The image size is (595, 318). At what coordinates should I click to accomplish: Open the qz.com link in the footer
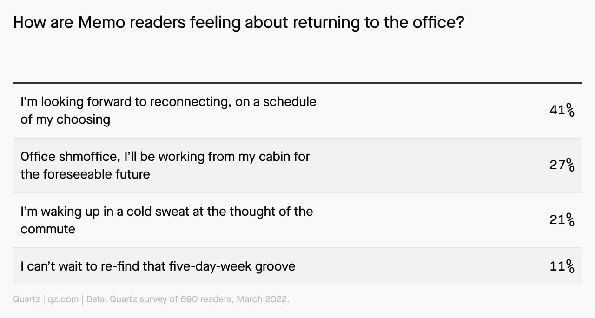(x=63, y=299)
